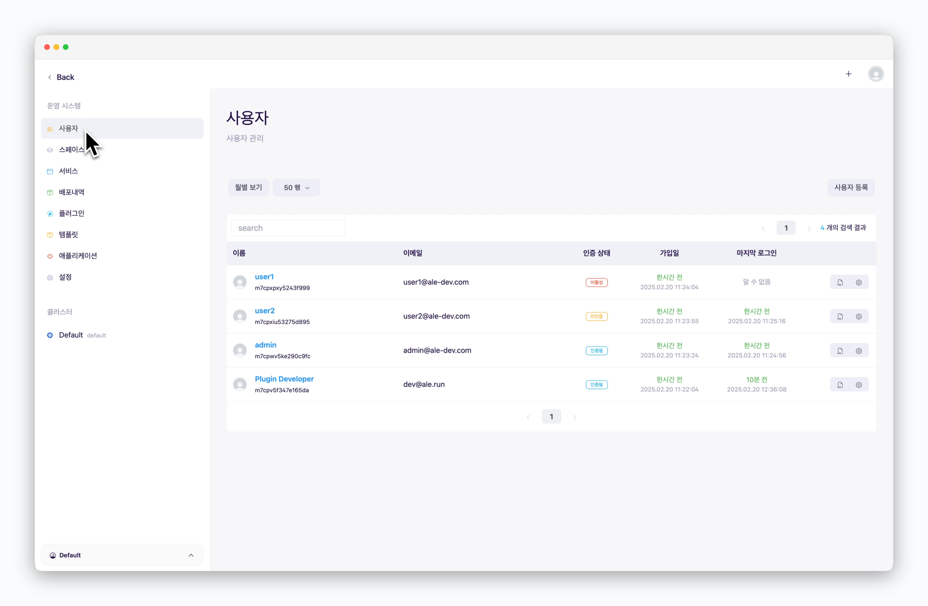Screen dimensions: 928x606
Task: Open 배포내역 in the sidebar
Action: 122,192
